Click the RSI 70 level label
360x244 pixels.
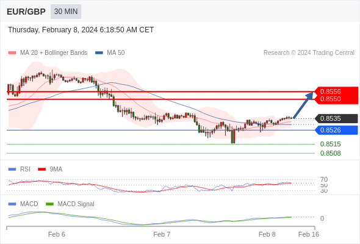pos(324,179)
